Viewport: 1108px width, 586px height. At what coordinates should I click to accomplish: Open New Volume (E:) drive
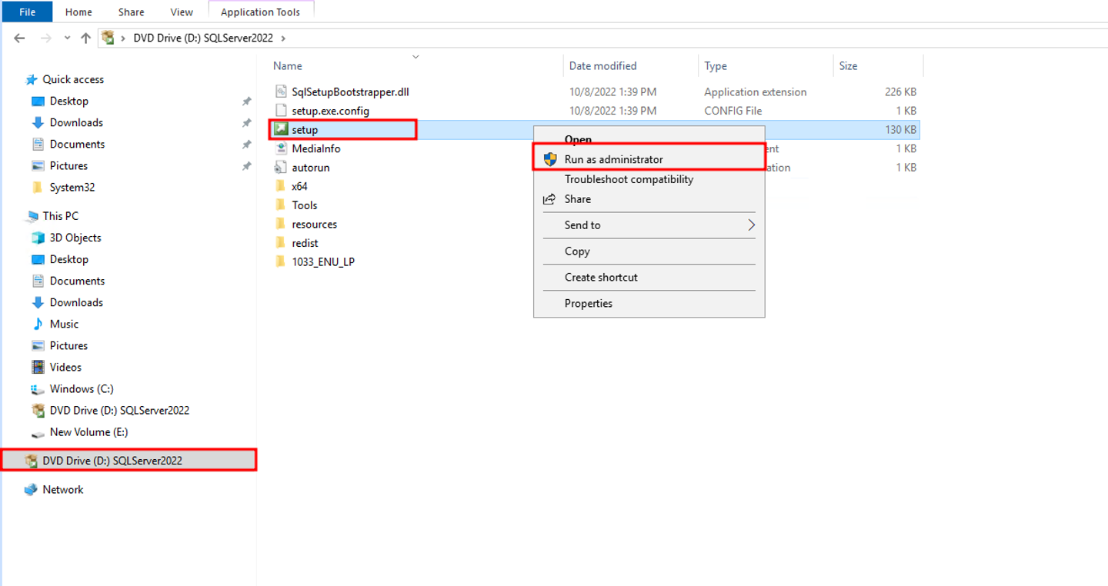(x=88, y=431)
